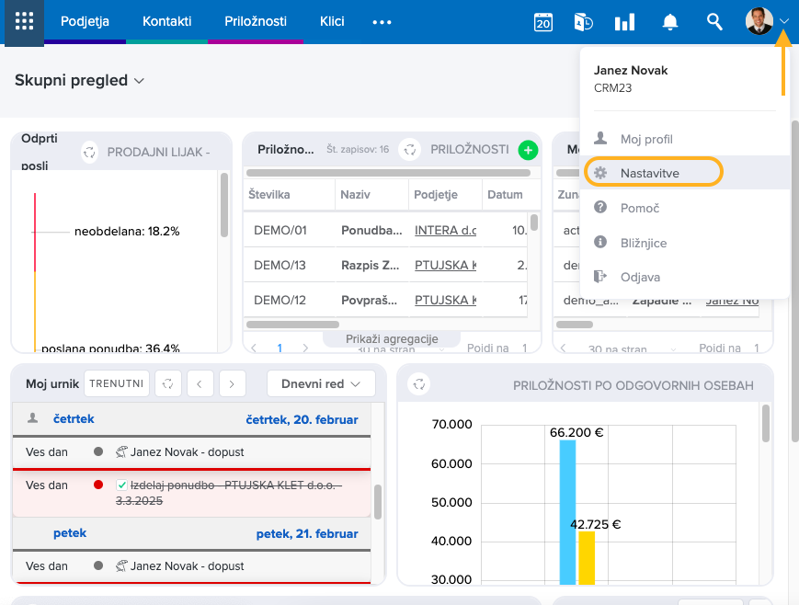Add new opportunity with green plus
799x605 pixels.
528,149
